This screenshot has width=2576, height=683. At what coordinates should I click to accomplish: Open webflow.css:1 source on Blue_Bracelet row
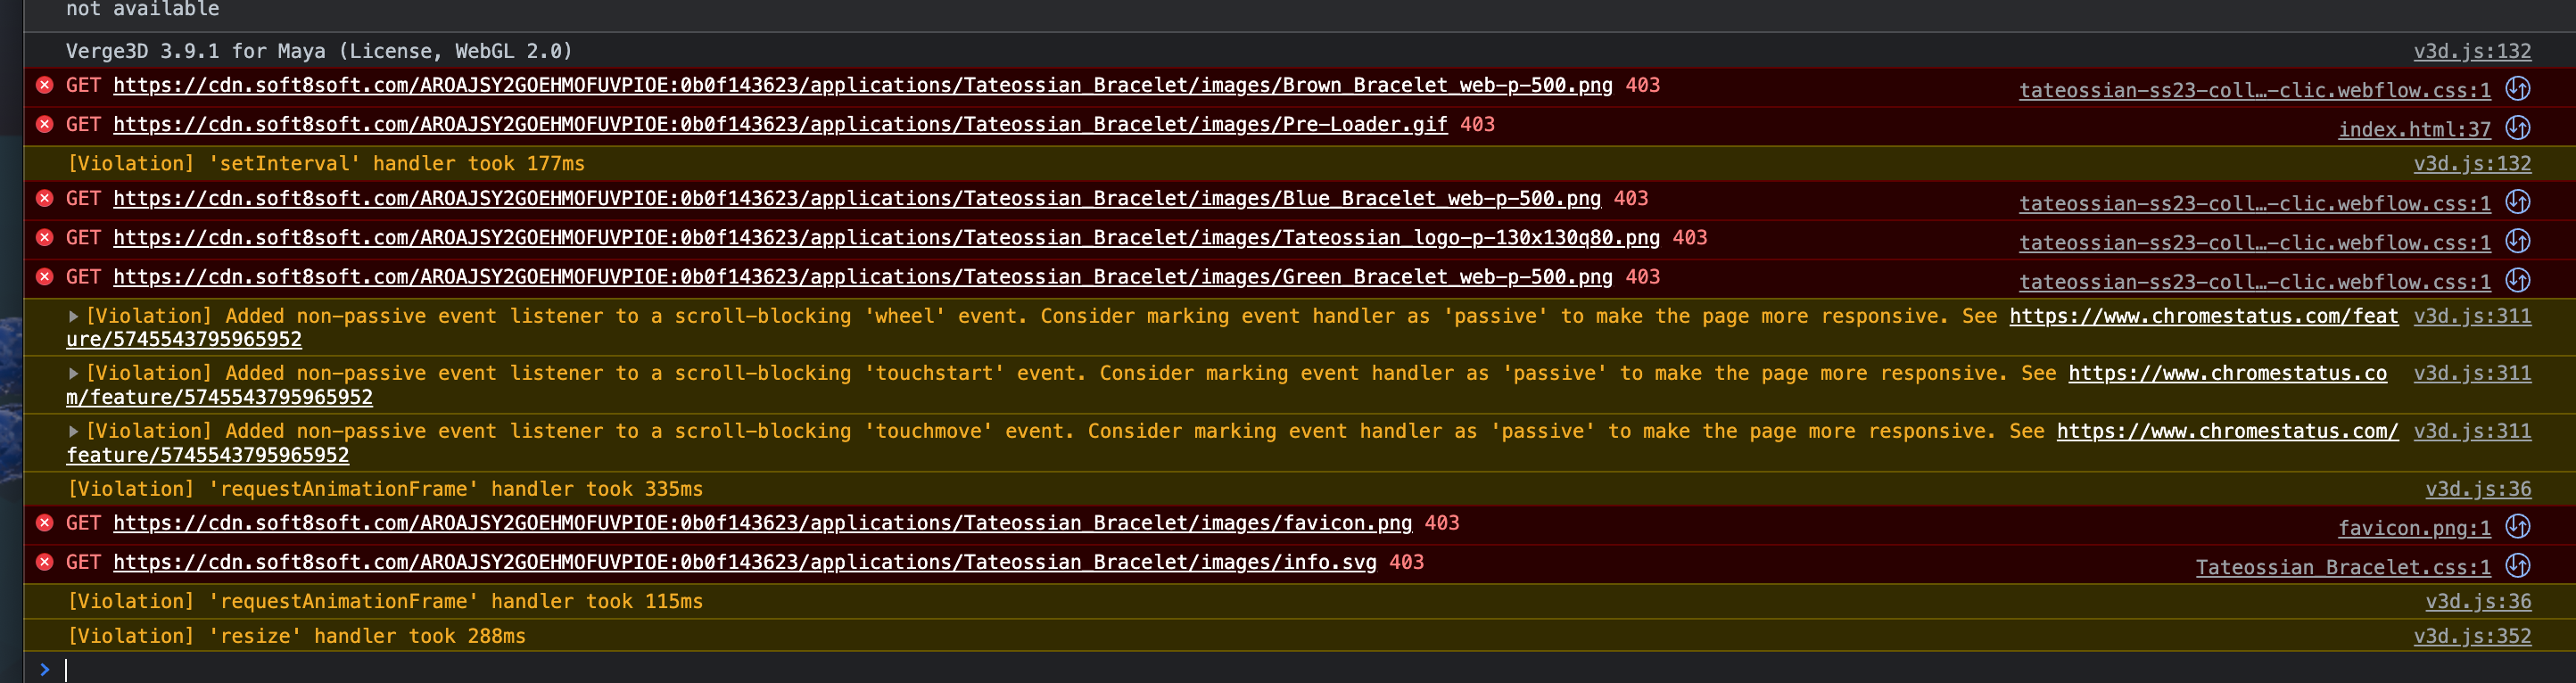[x=2255, y=203]
